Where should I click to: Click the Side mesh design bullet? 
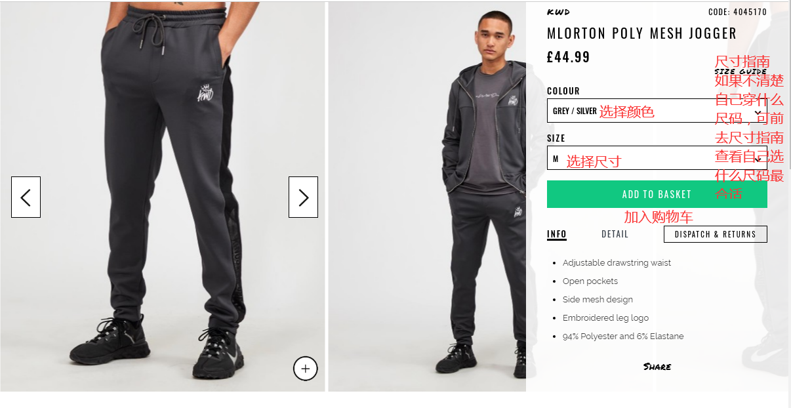pos(598,300)
